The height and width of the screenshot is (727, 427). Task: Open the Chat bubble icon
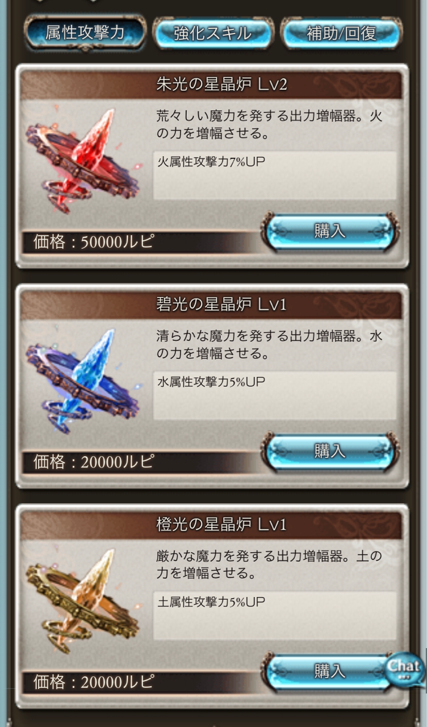pos(405,669)
